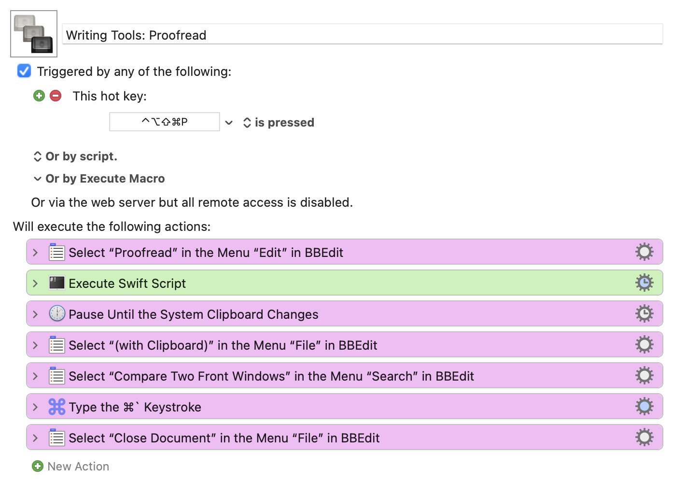
Task: Uncheck the 'Triggered by any of the following' checkbox
Action: [x=24, y=71]
